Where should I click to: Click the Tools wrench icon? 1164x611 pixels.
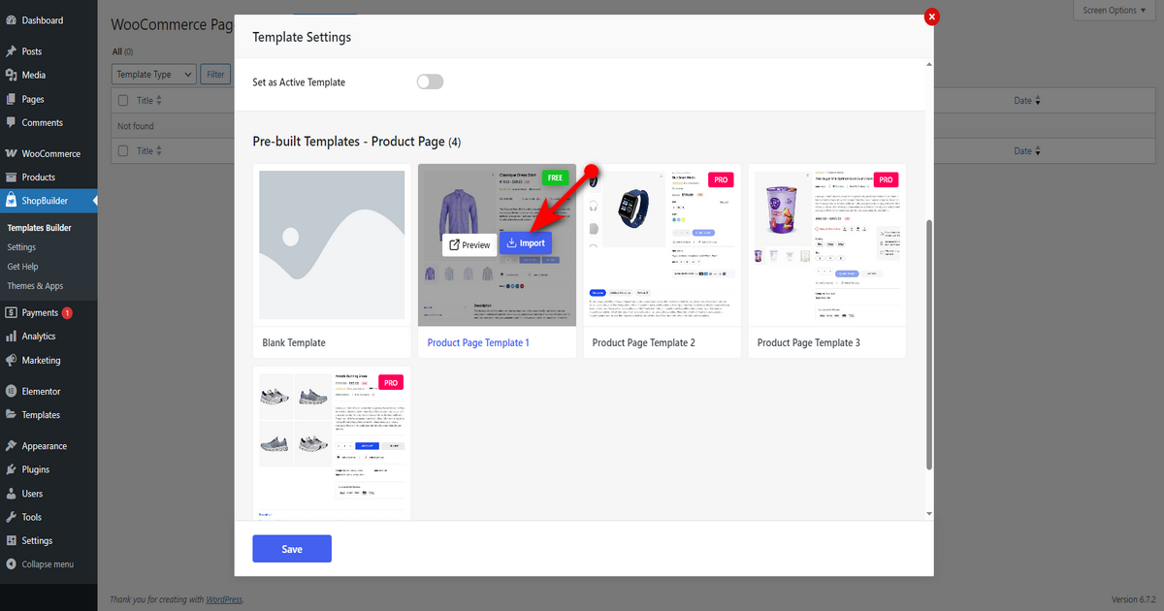11,517
